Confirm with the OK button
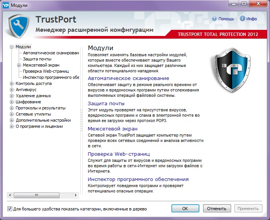The width and height of the screenshot is (270, 220). 185,209
